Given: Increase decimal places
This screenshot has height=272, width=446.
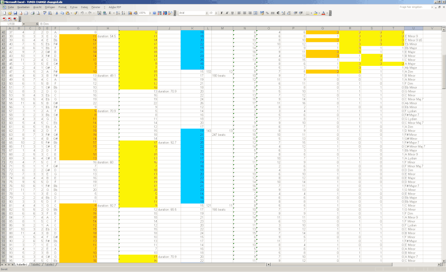Looking at the screenshot, I should (x=283, y=13).
